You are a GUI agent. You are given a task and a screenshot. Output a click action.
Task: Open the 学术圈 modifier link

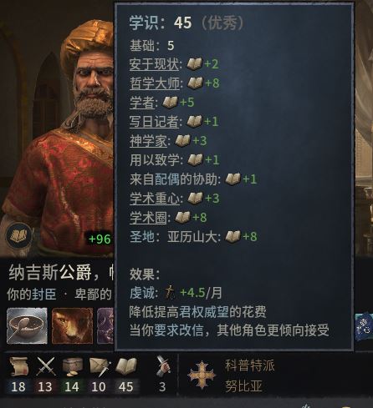click(x=148, y=218)
